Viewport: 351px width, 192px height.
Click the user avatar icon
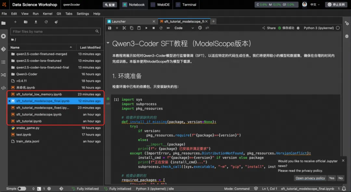(305, 5)
